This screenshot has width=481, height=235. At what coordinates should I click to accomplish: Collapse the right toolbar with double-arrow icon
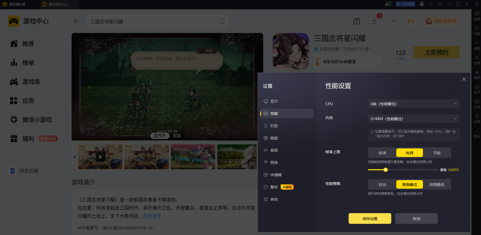point(477,4)
